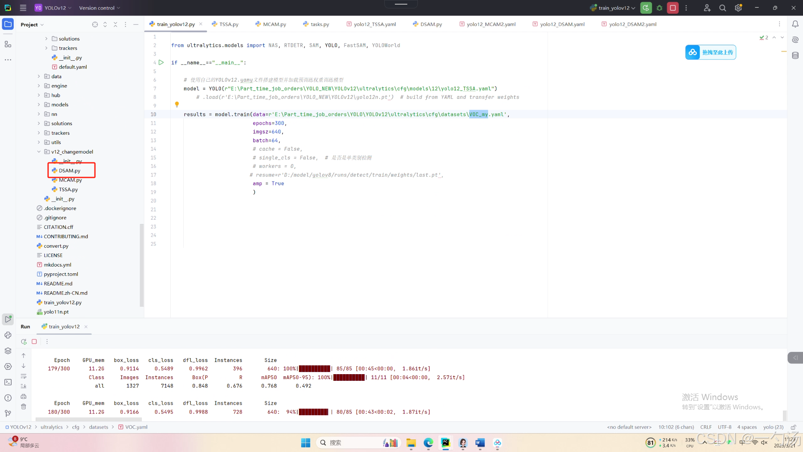This screenshot has height=452, width=803.
Task: Click the Stop run button in top toolbar
Action: 673,8
